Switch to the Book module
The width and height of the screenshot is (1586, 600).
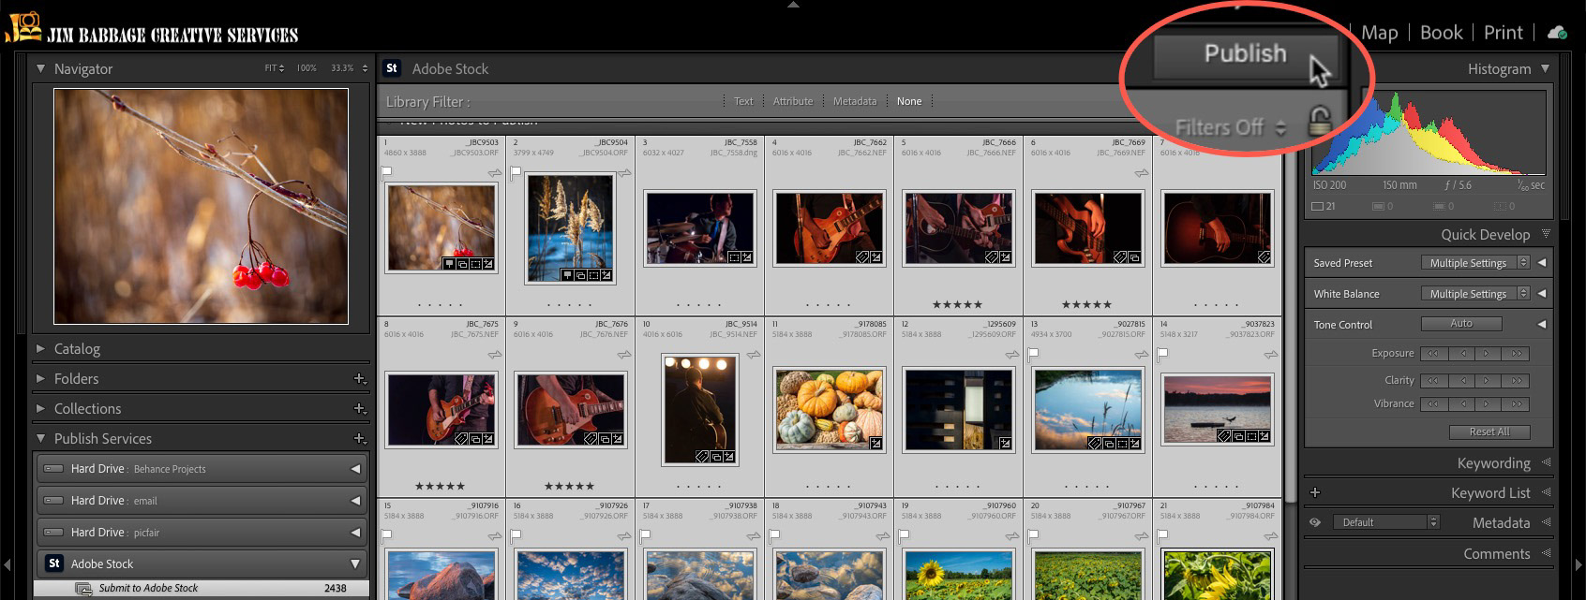(x=1441, y=33)
